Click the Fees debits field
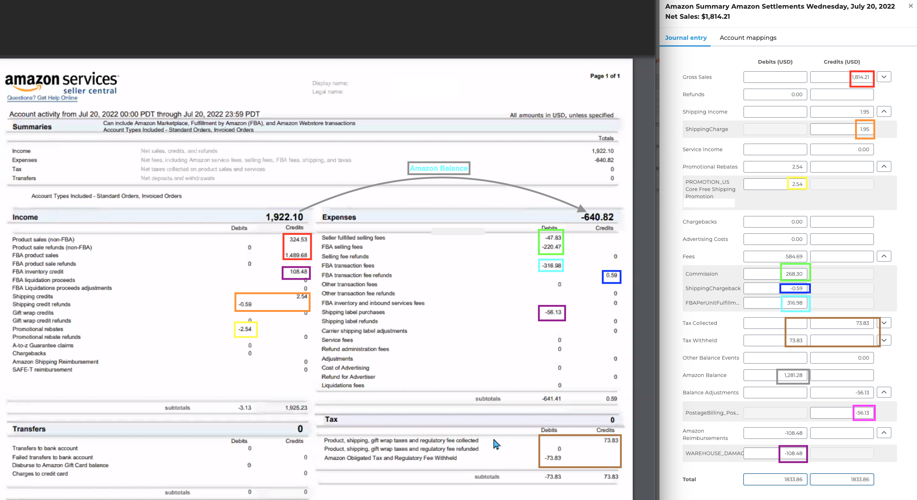 pos(775,257)
